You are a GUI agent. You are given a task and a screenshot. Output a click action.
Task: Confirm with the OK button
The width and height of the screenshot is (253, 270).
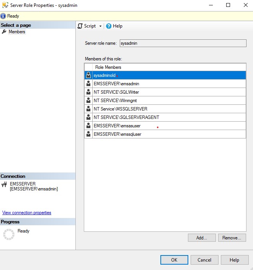174,260
